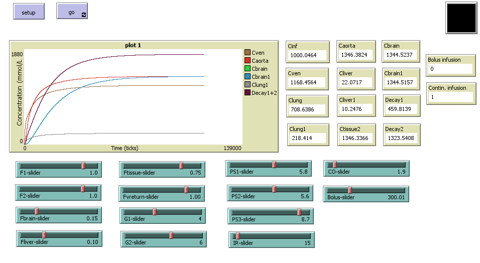This screenshot has height=263, width=480.
Task: Click the CO-slider handle
Action: tap(335, 165)
